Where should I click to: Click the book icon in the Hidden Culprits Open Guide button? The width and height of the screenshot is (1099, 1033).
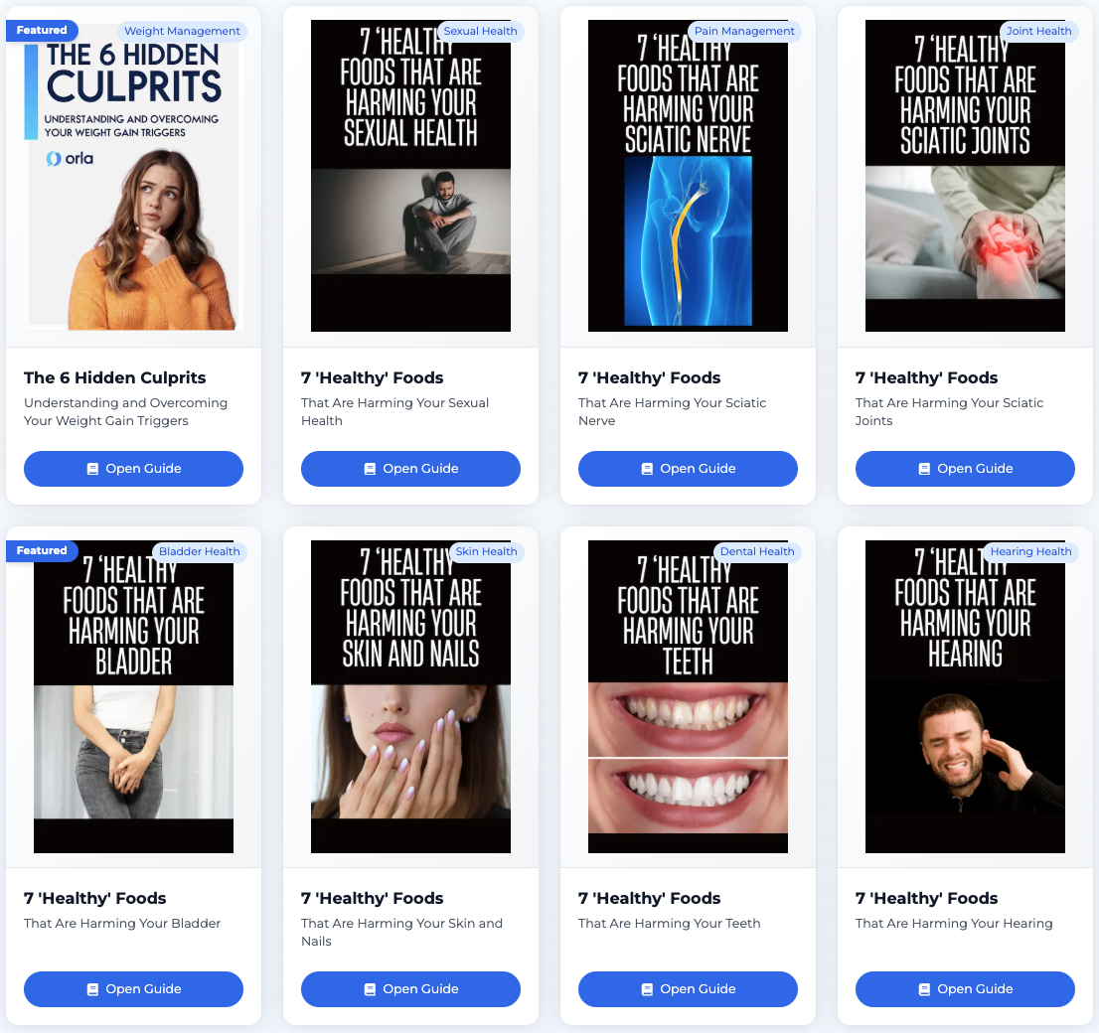[92, 469]
